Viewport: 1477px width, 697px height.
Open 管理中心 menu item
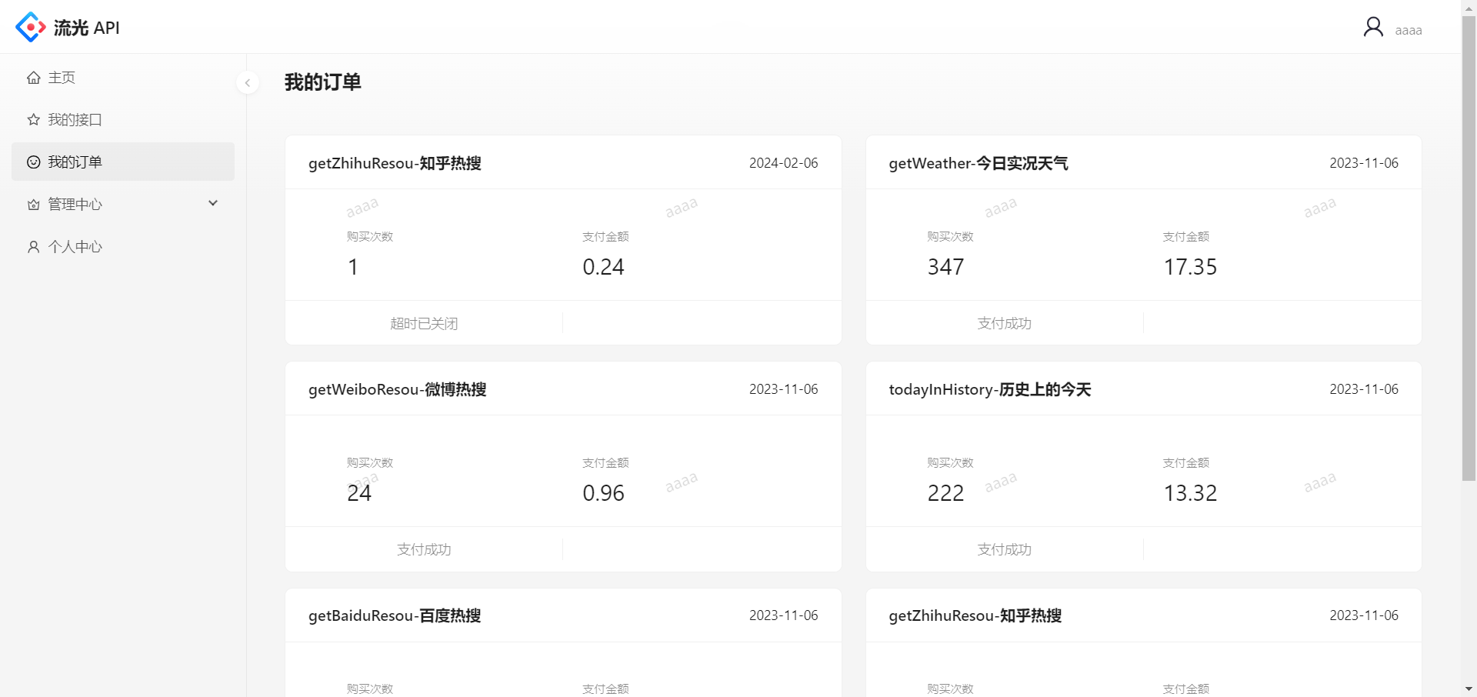pos(123,204)
